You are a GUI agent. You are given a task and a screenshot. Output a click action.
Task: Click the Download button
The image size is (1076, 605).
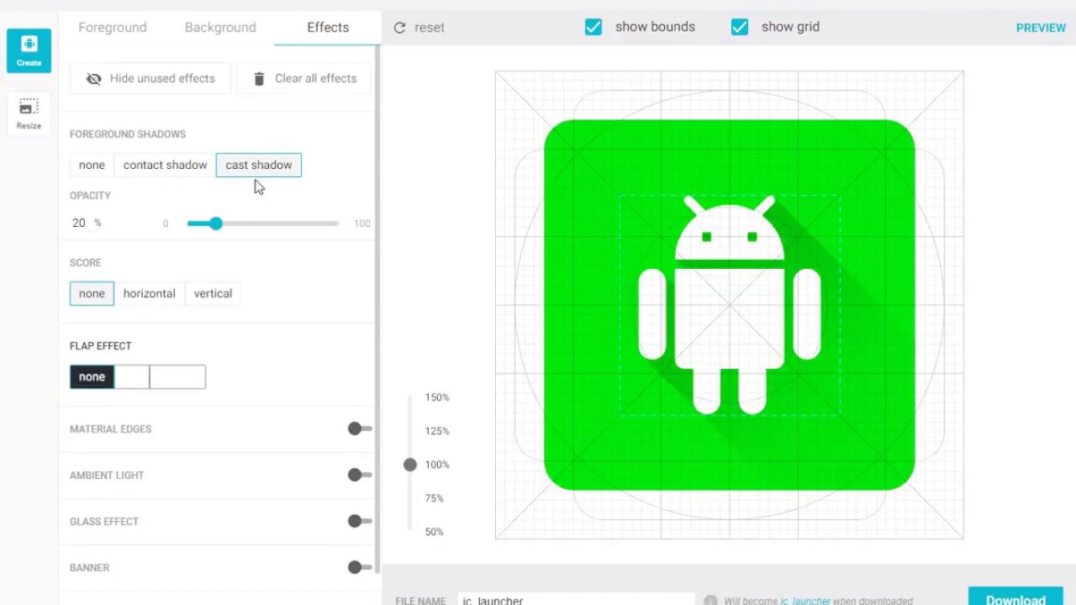tap(1015, 597)
